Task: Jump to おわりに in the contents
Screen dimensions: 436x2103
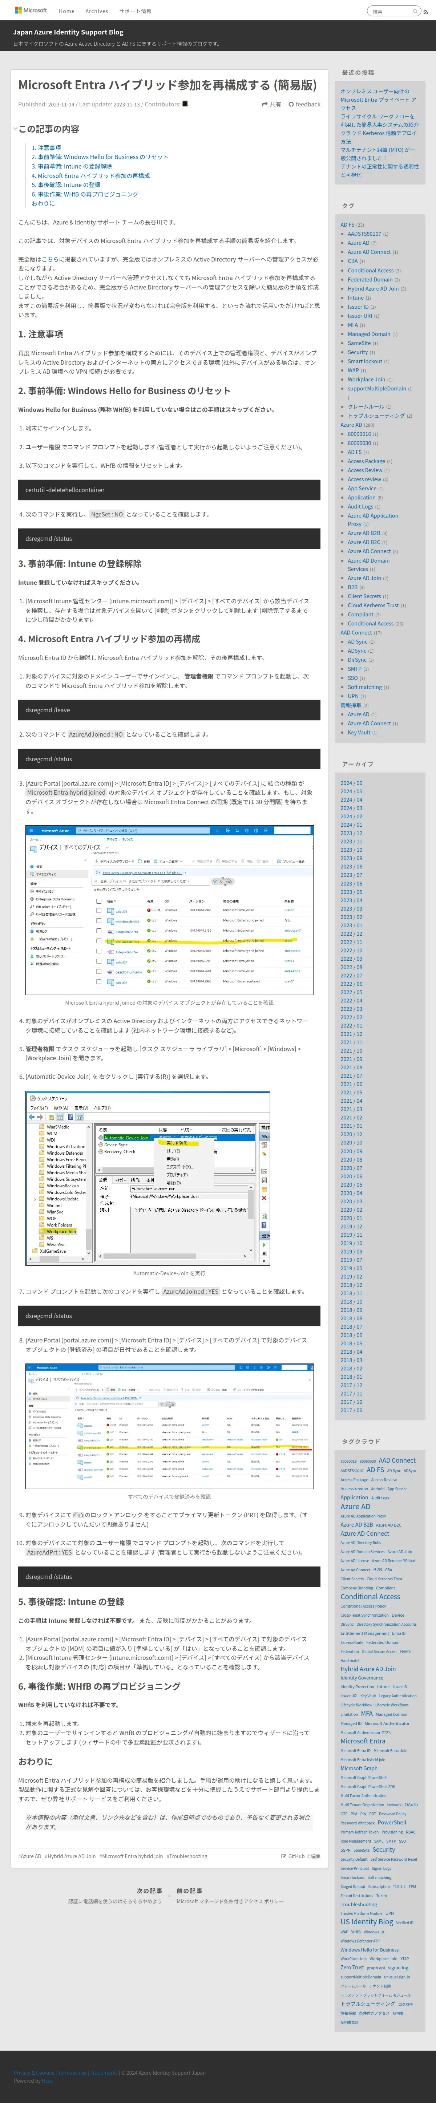Action: 43,203
